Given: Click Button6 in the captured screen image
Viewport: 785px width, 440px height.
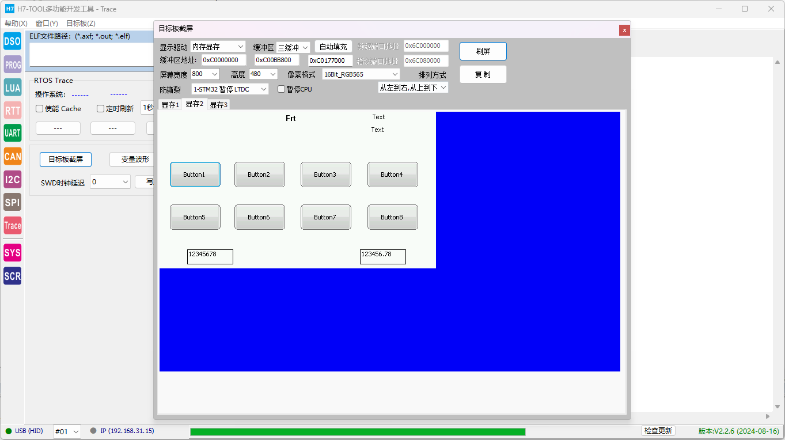Looking at the screenshot, I should click(259, 217).
